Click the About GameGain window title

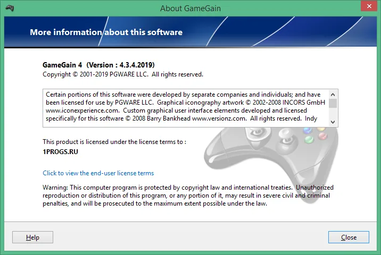(x=190, y=8)
